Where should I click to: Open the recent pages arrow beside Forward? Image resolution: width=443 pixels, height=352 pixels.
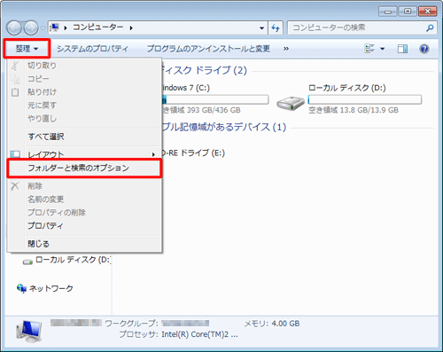(x=43, y=28)
